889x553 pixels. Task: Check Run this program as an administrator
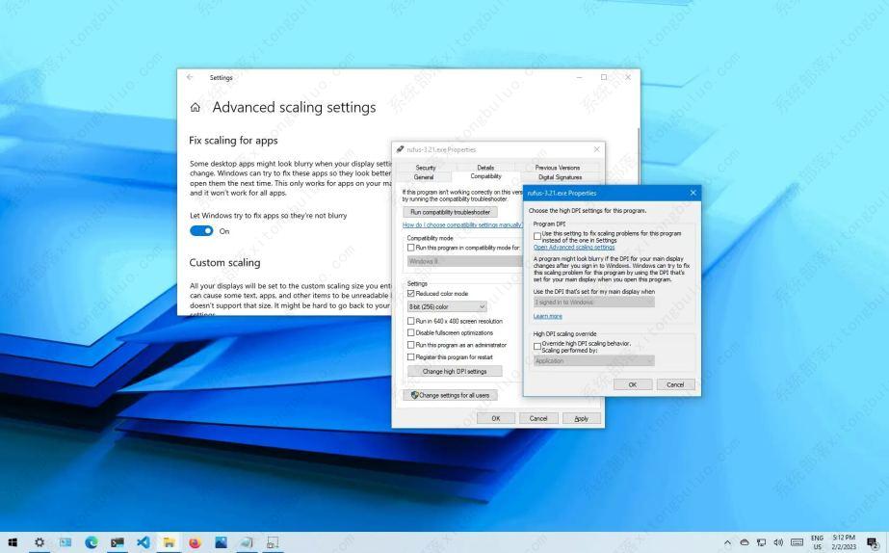411,345
